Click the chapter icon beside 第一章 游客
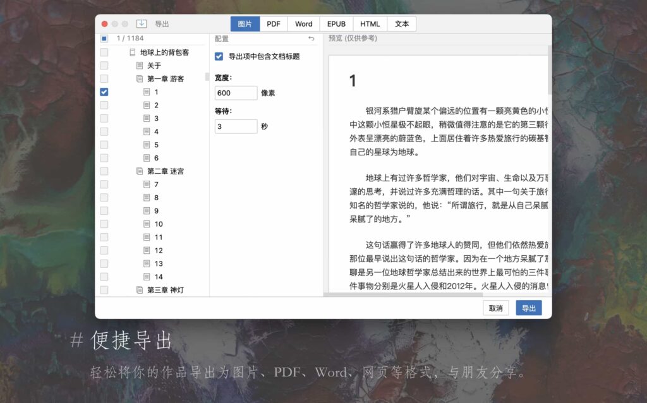 click(138, 78)
